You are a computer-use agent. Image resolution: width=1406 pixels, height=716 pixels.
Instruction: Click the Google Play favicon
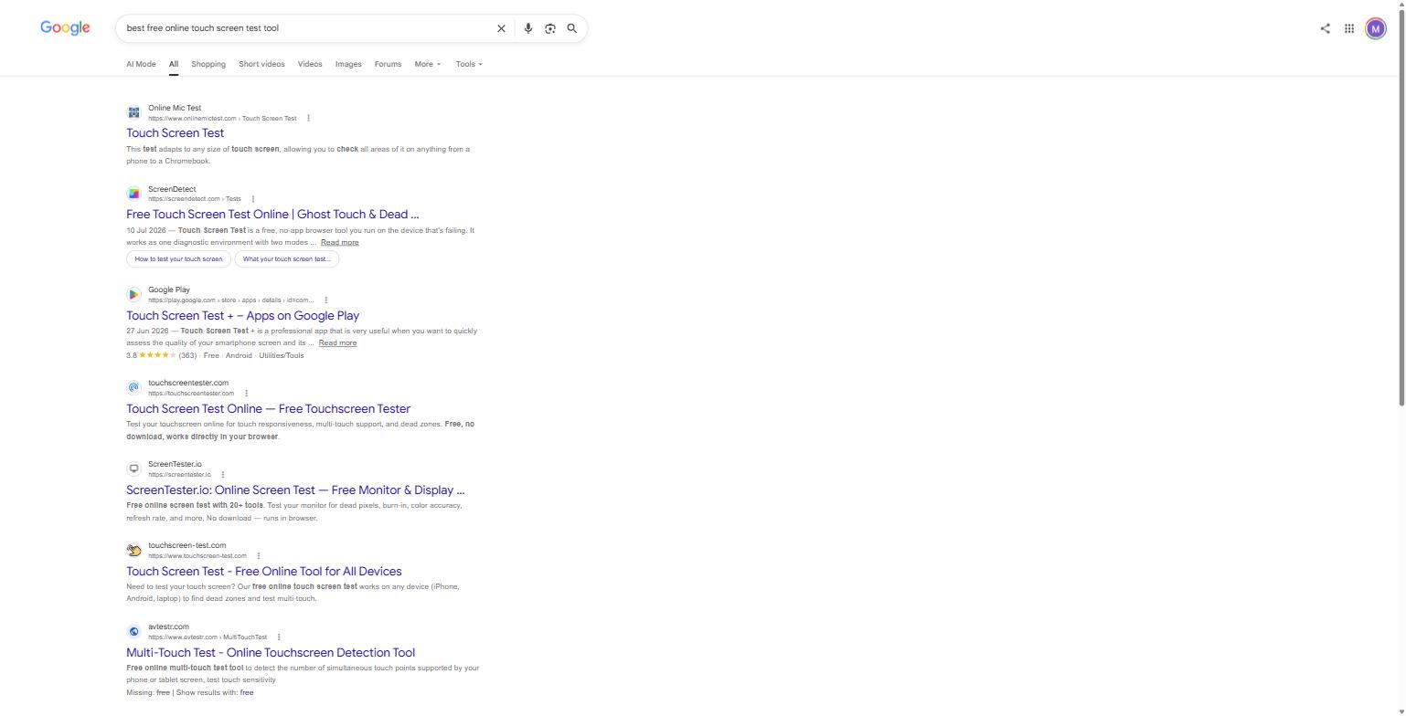[x=133, y=294]
